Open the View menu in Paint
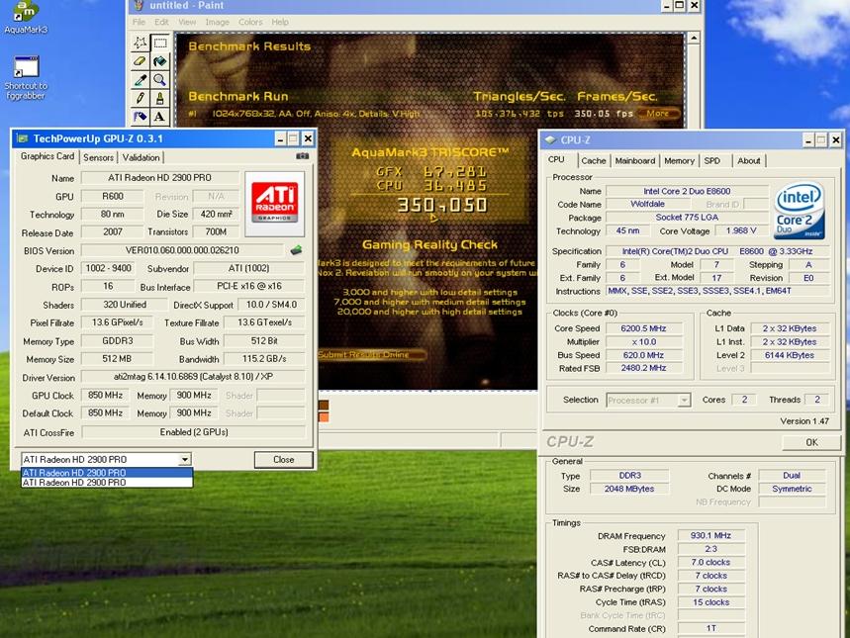Screen dimensions: 850x638 coord(187,22)
